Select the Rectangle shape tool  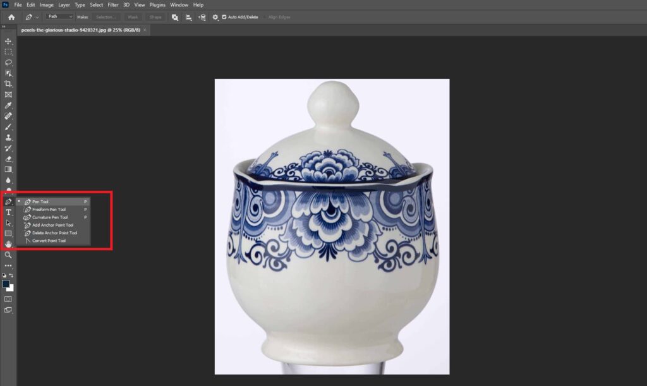8,234
